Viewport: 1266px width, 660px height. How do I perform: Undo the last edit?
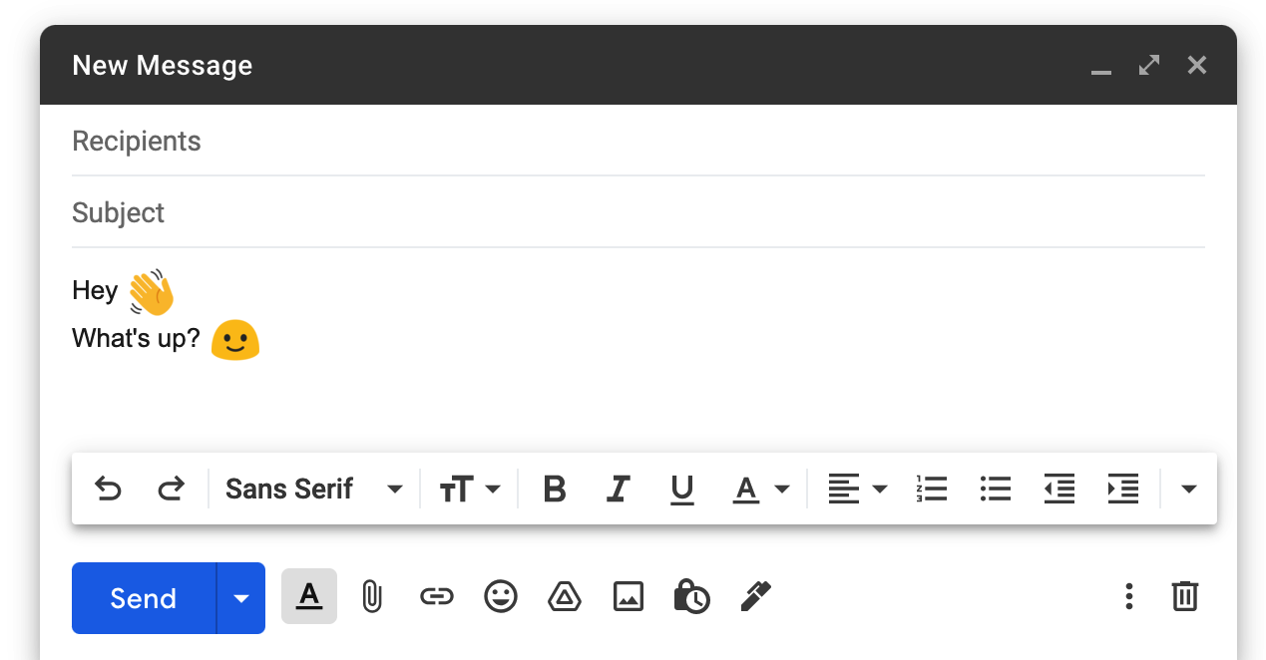coord(108,489)
